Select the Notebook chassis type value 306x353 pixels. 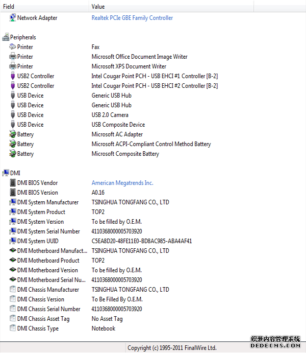point(104,328)
